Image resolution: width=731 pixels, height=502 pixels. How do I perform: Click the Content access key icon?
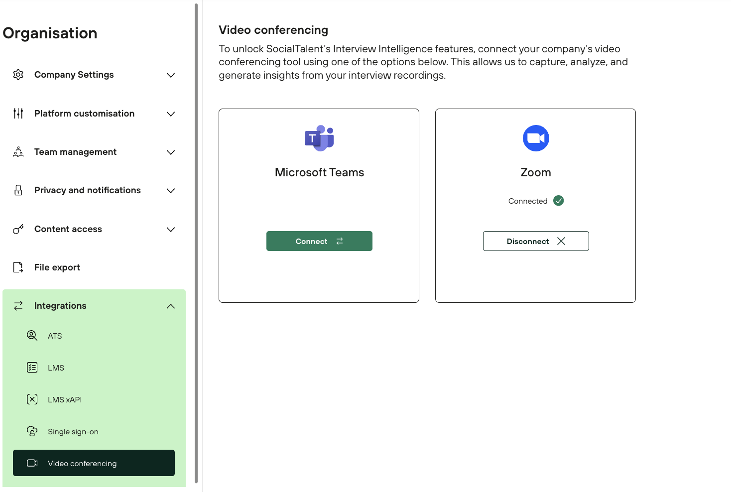tap(18, 229)
